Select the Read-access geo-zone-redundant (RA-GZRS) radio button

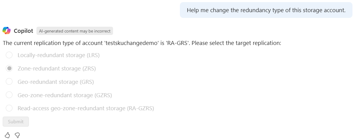click(x=9, y=108)
